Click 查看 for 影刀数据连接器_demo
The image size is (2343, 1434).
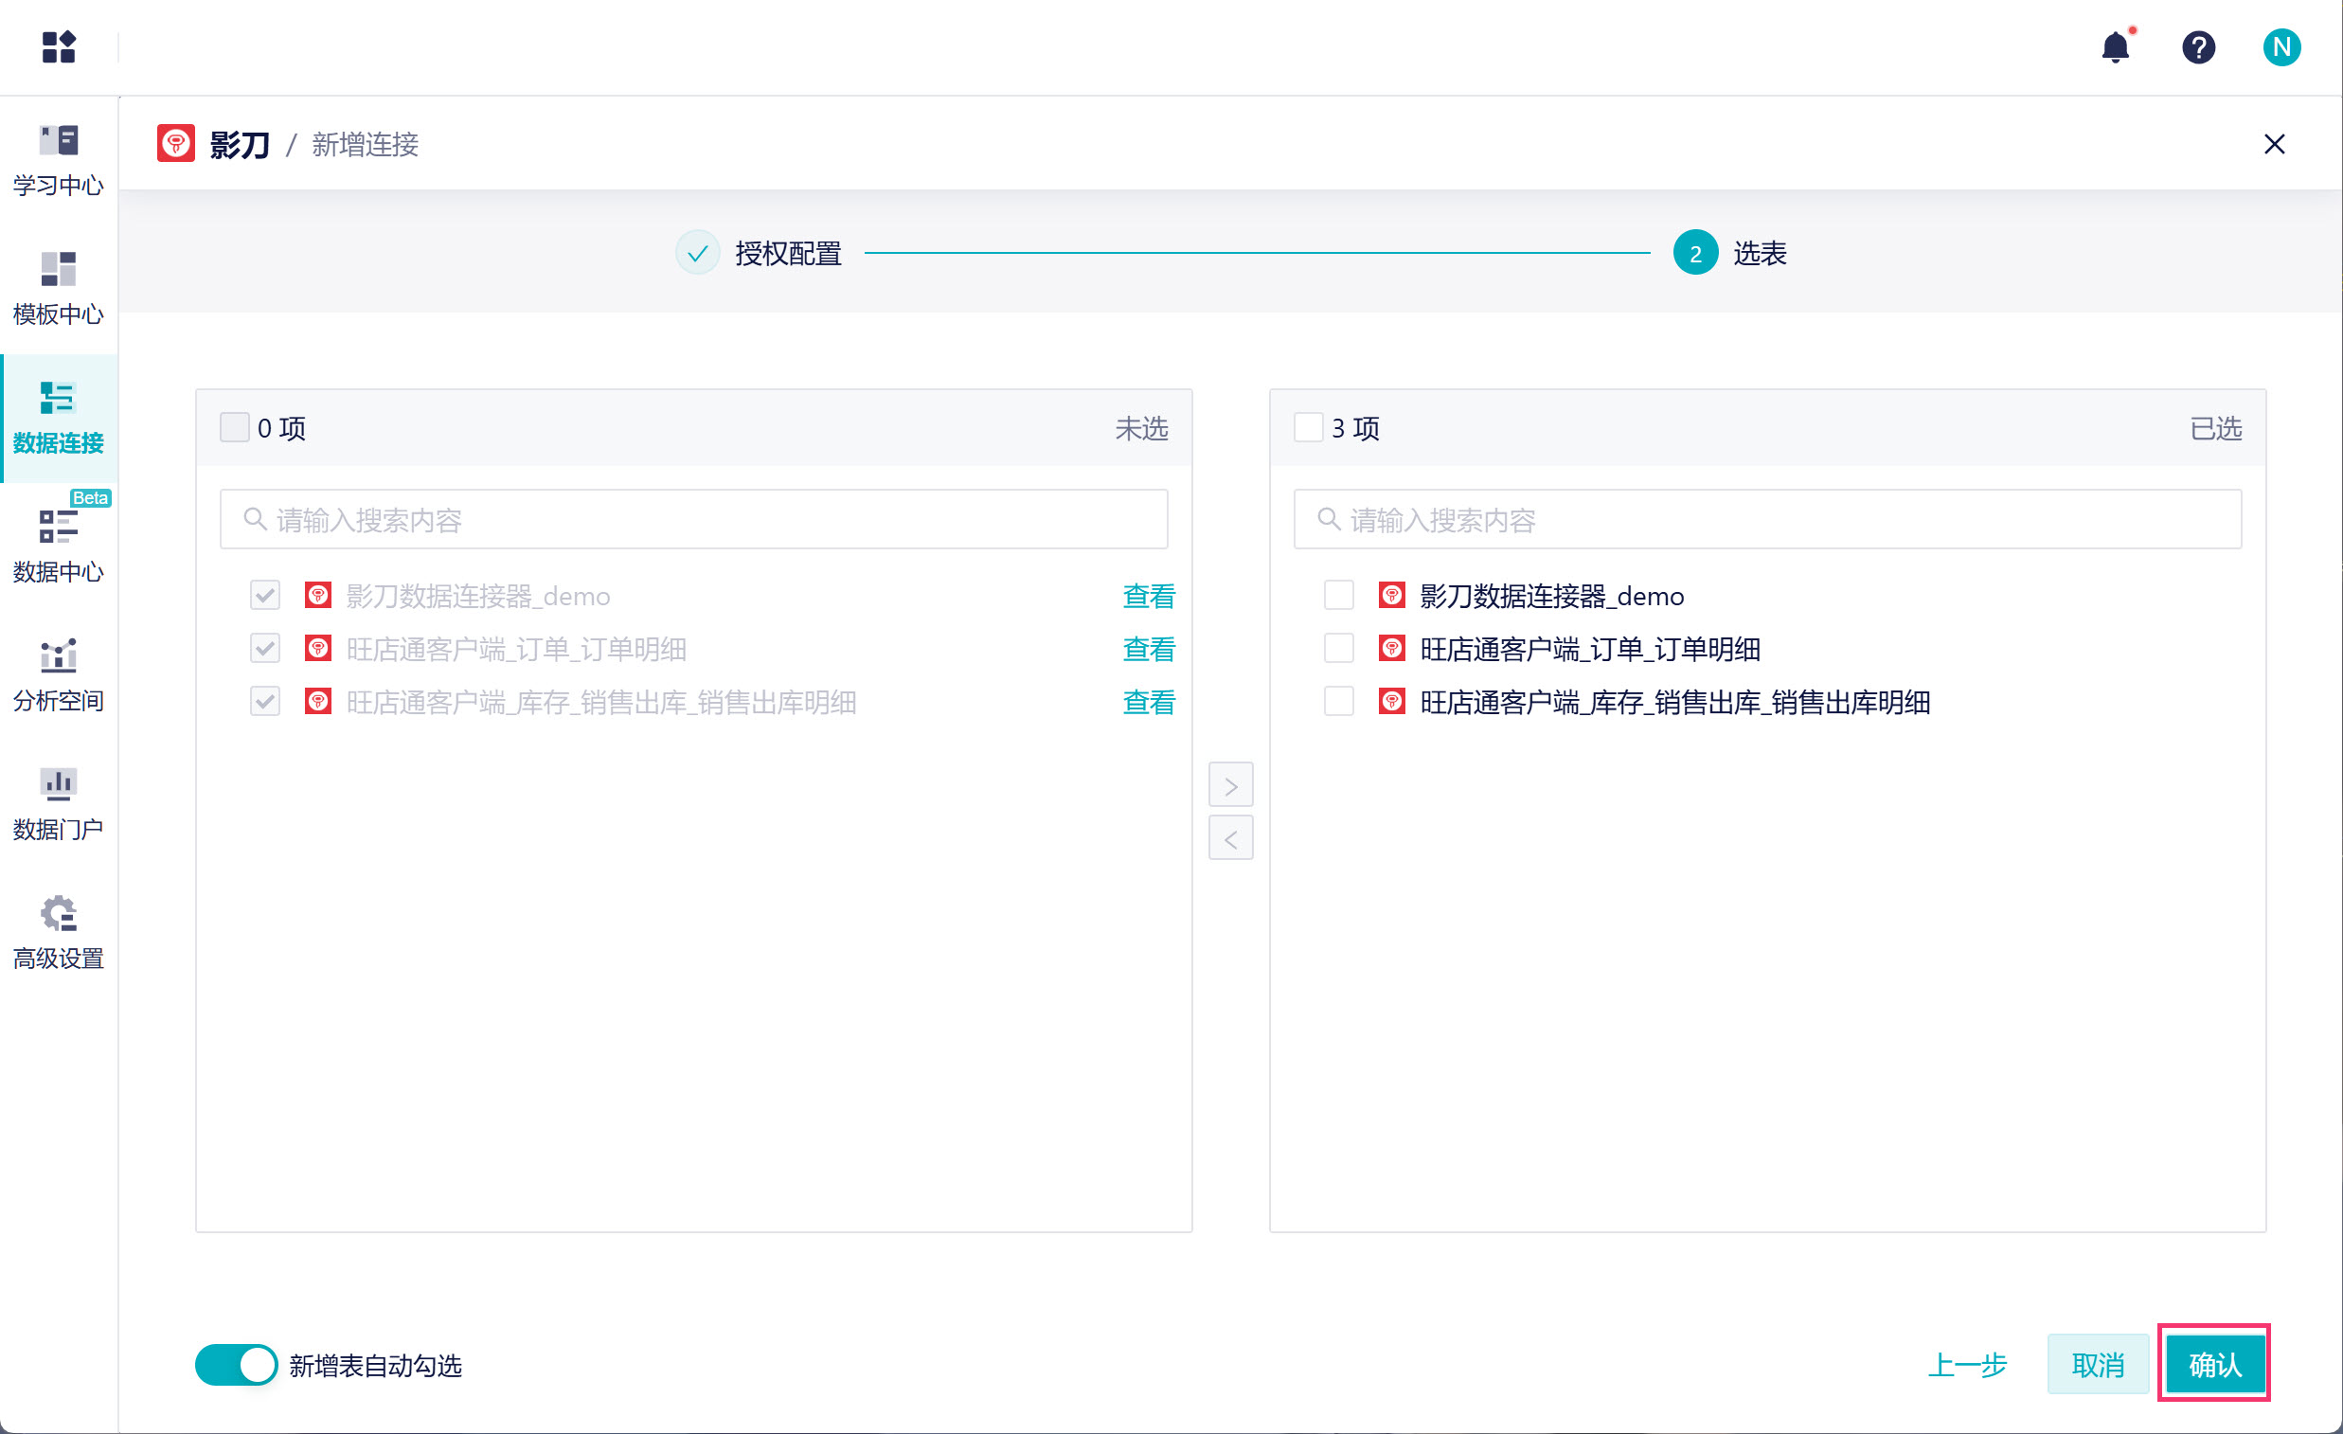pyautogui.click(x=1149, y=596)
